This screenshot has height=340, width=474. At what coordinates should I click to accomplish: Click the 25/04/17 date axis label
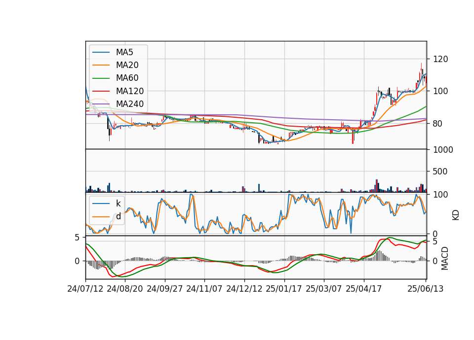364,289
